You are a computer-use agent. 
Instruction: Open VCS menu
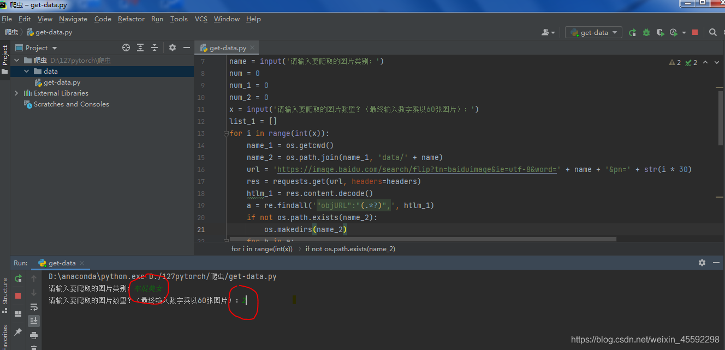[201, 19]
